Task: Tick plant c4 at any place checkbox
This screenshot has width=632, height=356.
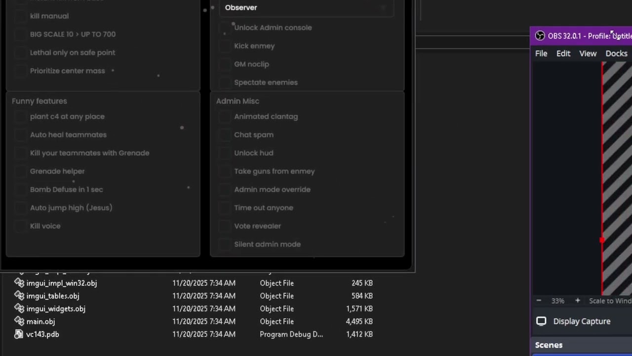Action: tap(20, 116)
